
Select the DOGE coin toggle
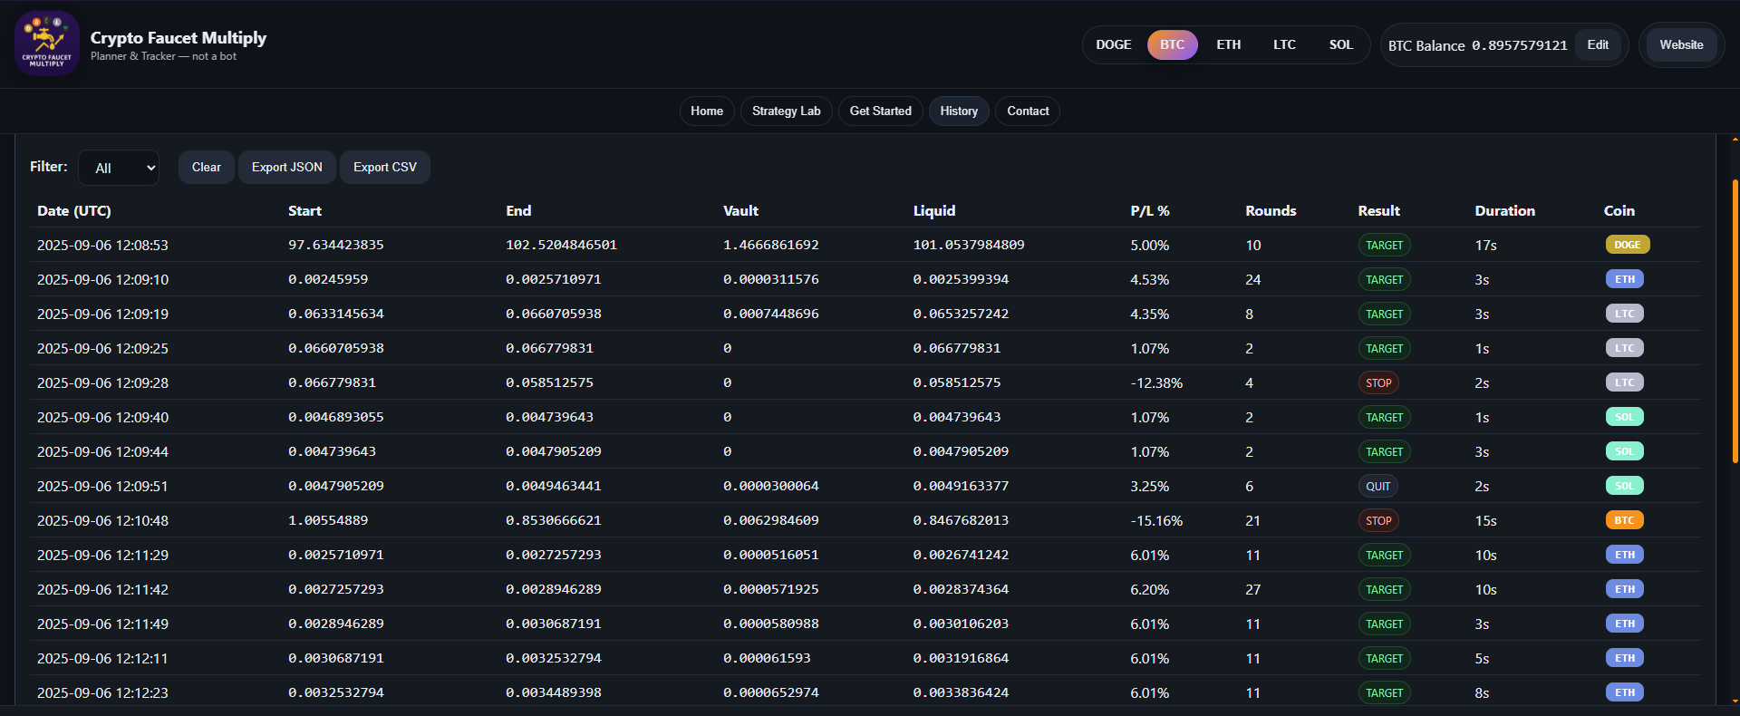point(1114,44)
